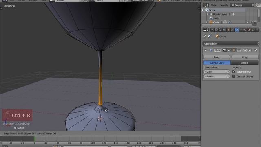Toggle Subsurf modifier edit mode display

[234, 50]
